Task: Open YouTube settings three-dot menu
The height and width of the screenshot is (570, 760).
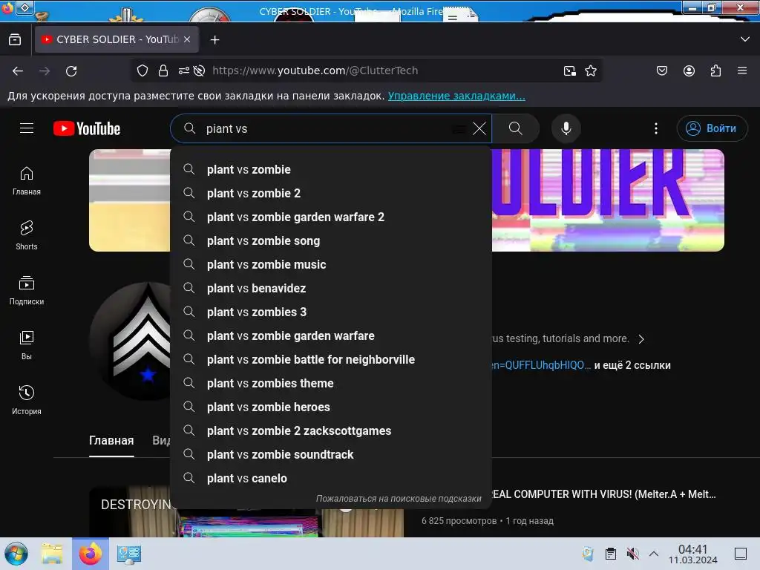Action: point(656,128)
